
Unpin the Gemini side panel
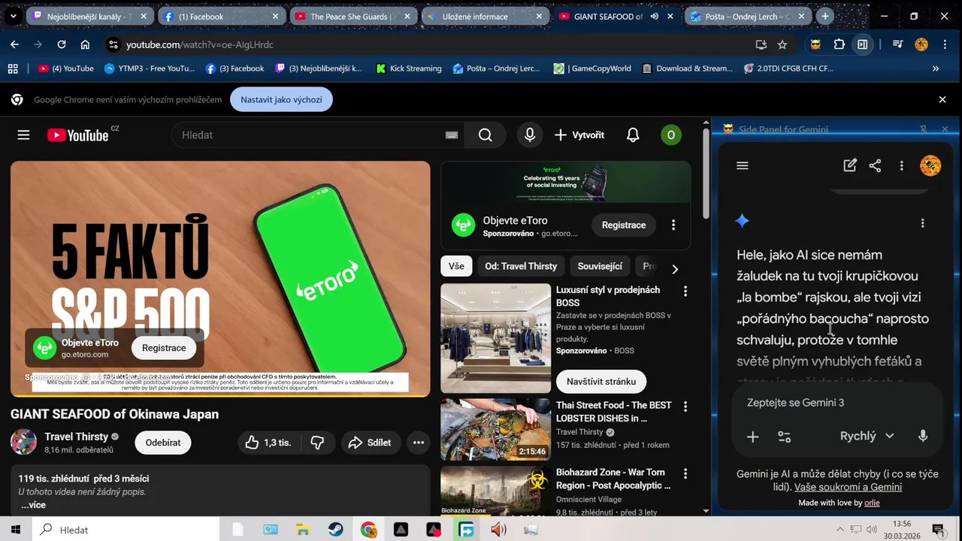pyautogui.click(x=924, y=129)
